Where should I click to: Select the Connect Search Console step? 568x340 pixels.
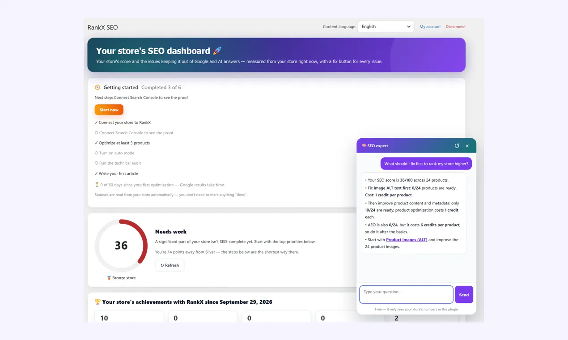point(134,133)
